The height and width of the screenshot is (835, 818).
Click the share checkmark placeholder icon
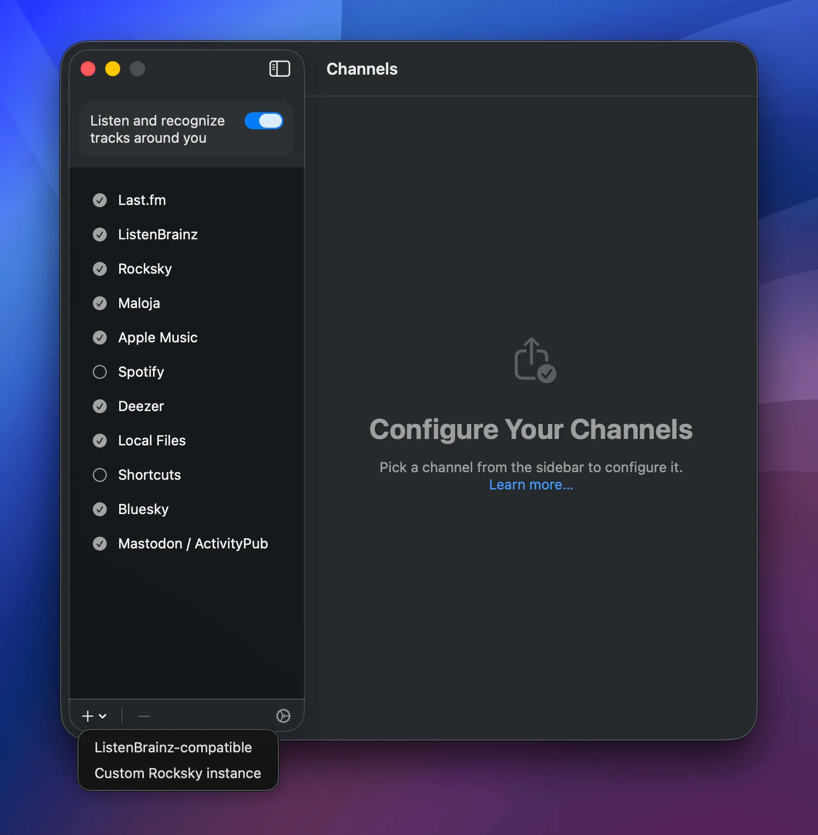[535, 360]
